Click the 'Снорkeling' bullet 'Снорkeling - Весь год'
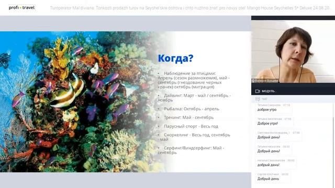This screenshot has width=335, height=188. pos(194,137)
